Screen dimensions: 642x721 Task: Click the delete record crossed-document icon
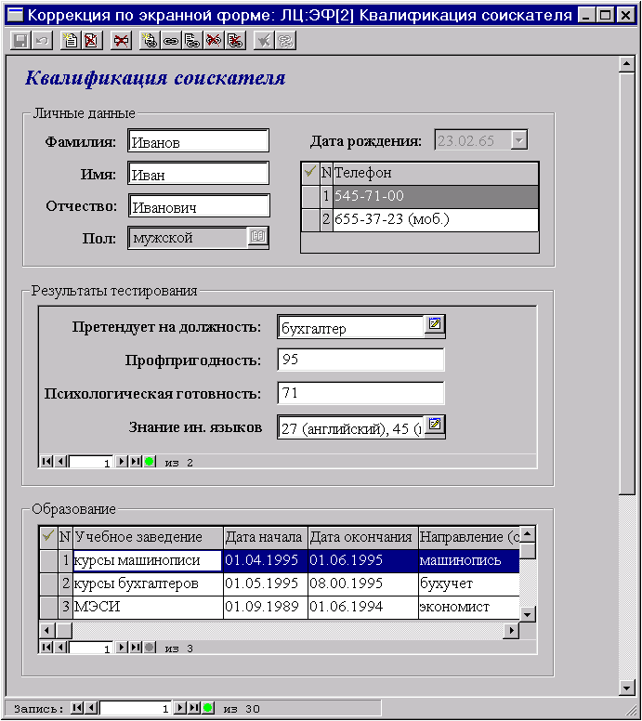point(92,41)
